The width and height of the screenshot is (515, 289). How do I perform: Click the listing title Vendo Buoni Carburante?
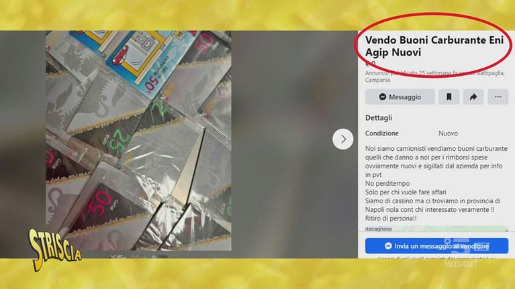pos(434,46)
